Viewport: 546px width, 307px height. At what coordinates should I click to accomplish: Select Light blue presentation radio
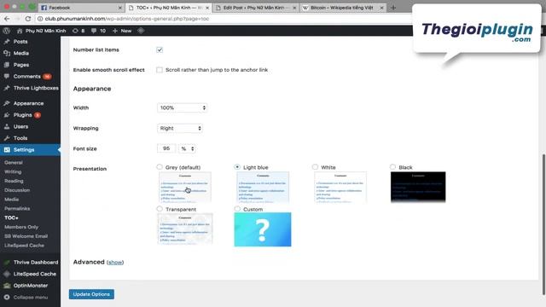(237, 167)
